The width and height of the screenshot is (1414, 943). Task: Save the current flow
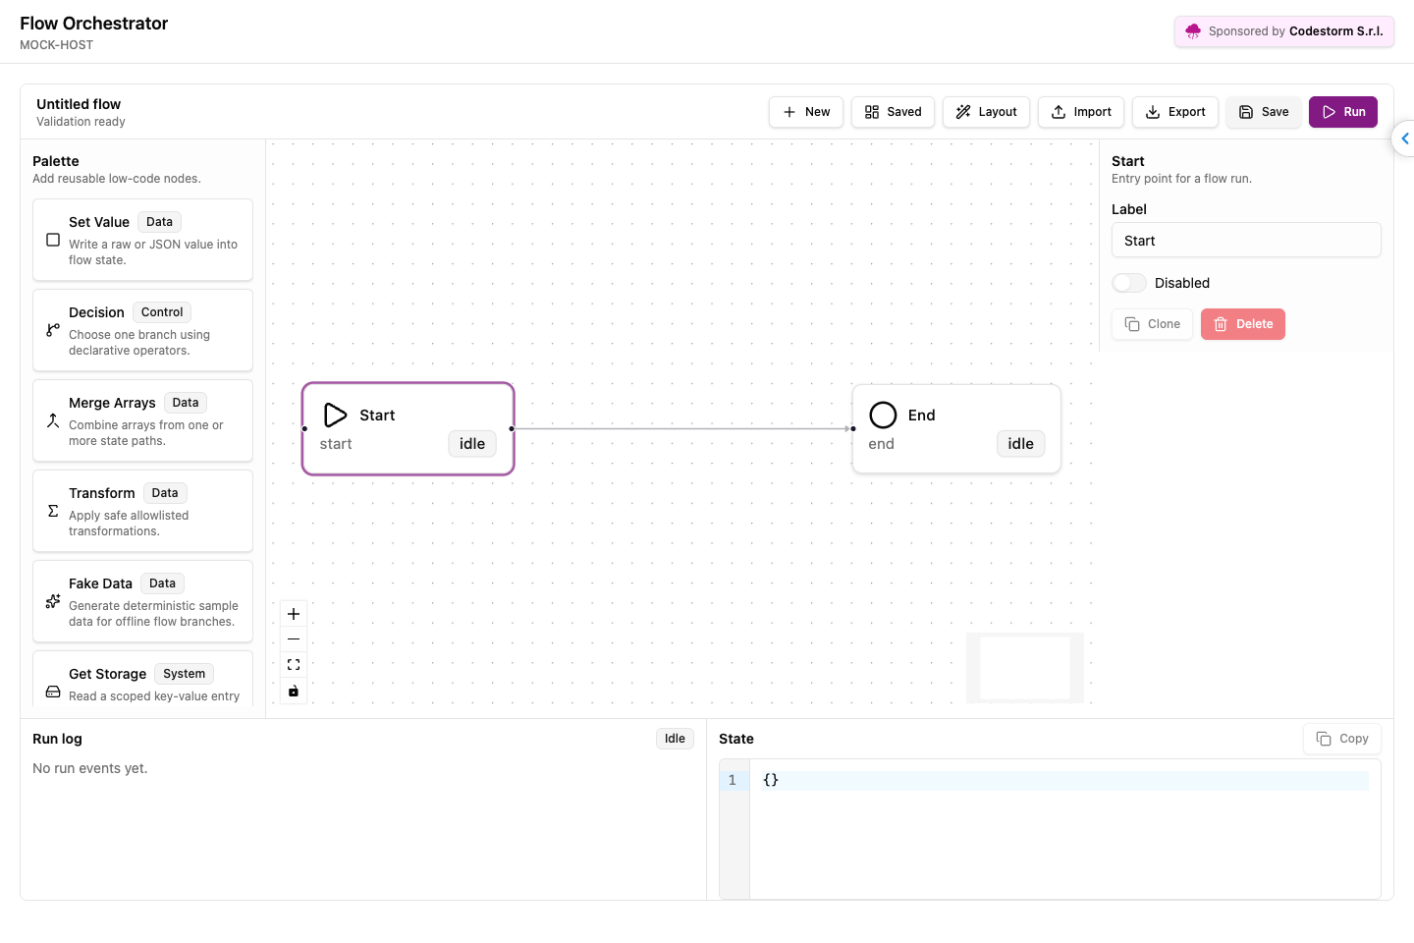pos(1264,112)
